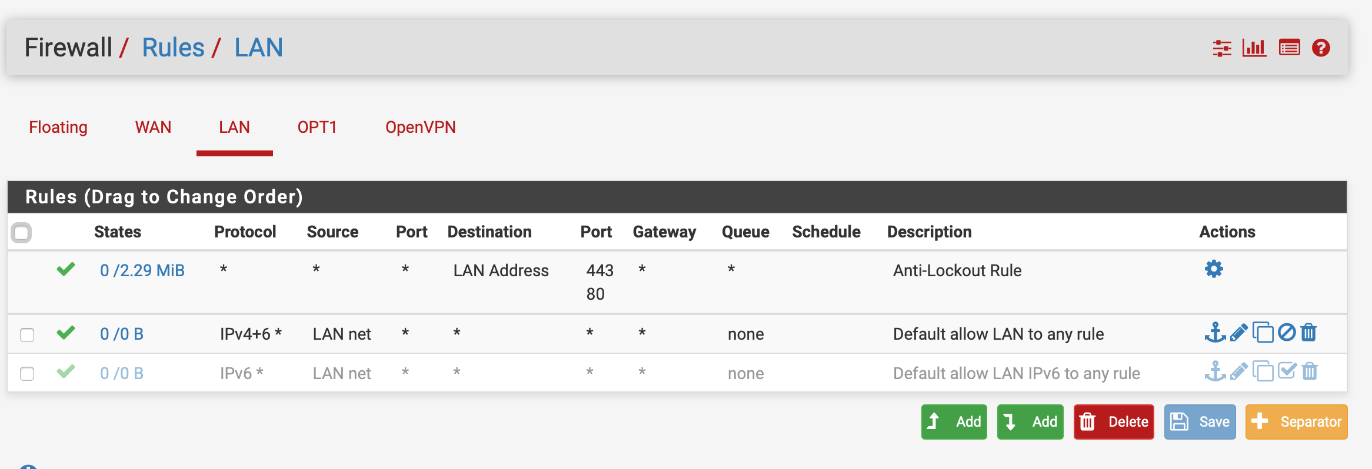Edit the Default allow LAN to any rule
This screenshot has width=1372, height=469.
click(1238, 333)
